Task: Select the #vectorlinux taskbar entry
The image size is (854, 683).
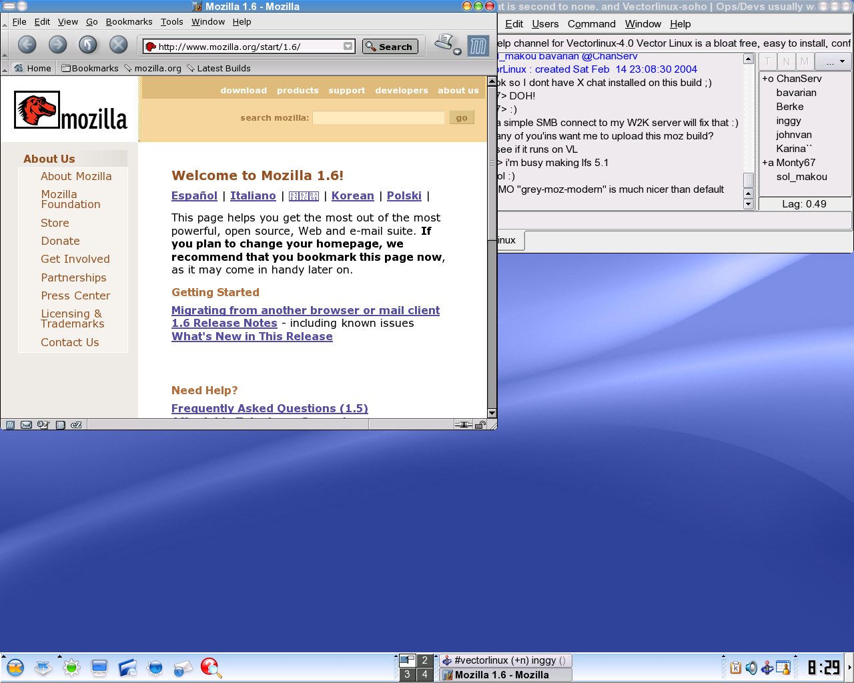Action: 505,660
